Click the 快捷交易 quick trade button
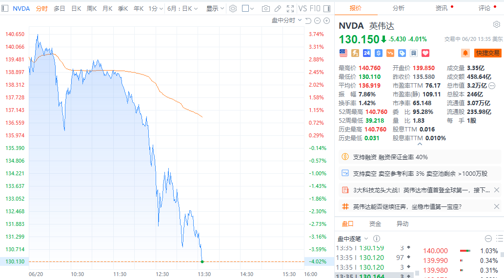504x278 pixels. click(487, 53)
